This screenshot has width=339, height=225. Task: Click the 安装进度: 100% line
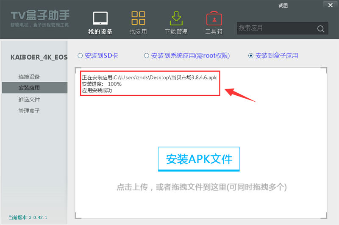pos(102,84)
